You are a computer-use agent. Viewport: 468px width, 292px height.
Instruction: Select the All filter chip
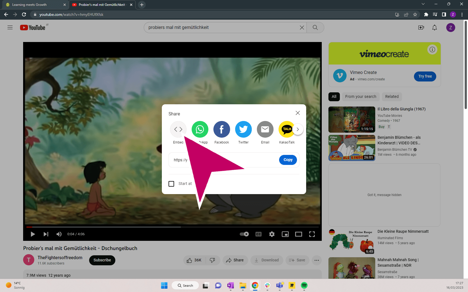(x=334, y=96)
